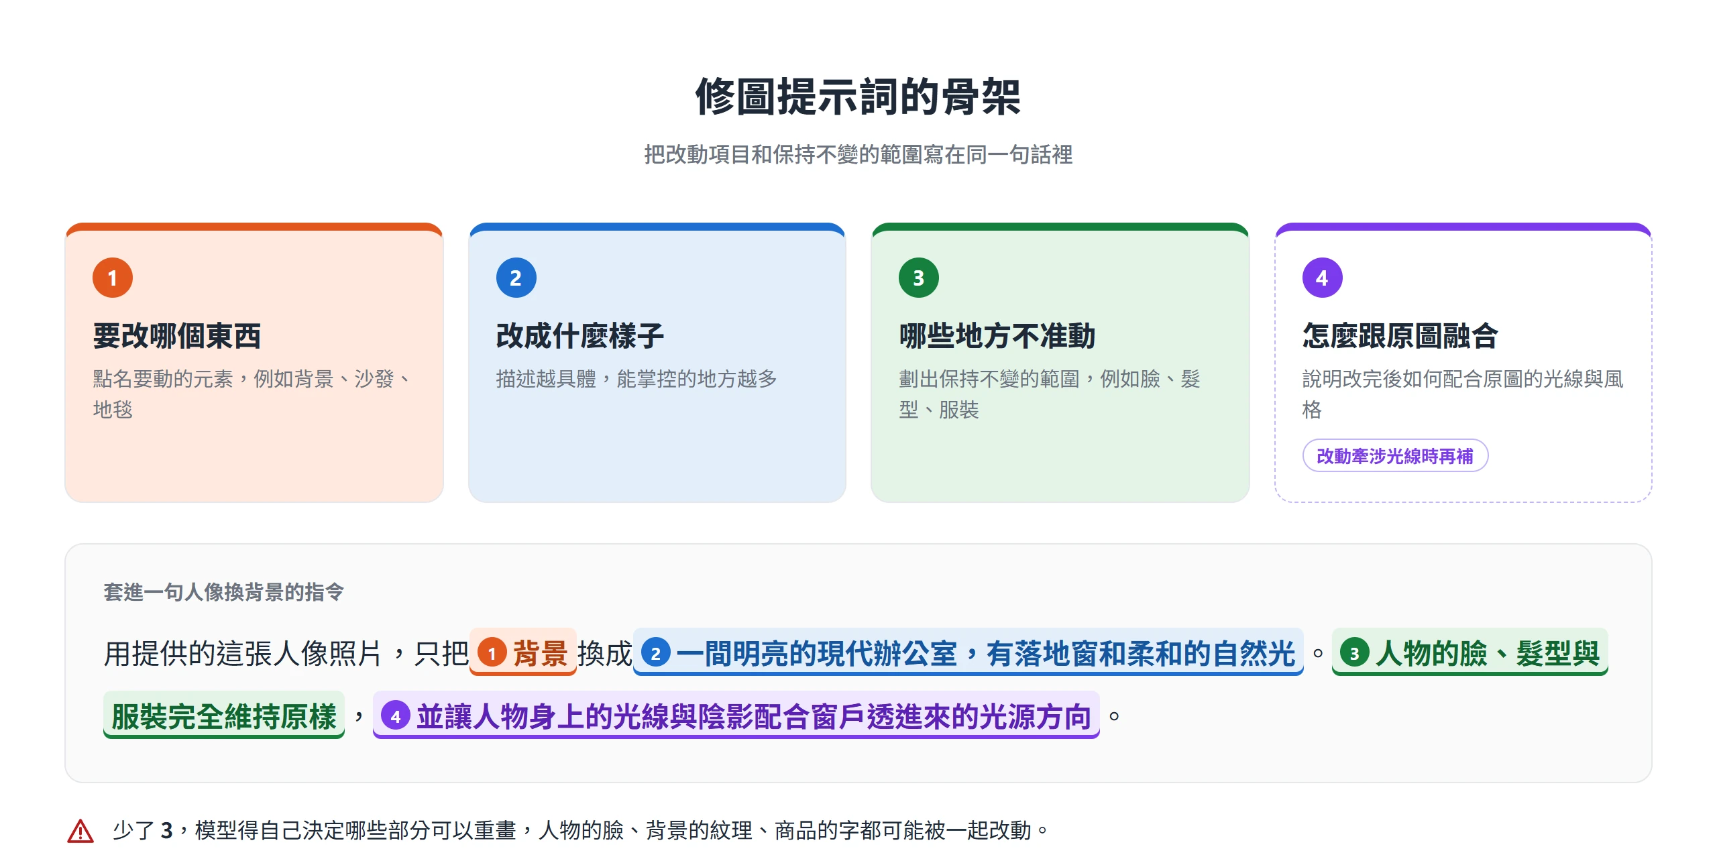Click the purple number 4 badge in the fourth card
1717x859 pixels.
pos(1322,278)
